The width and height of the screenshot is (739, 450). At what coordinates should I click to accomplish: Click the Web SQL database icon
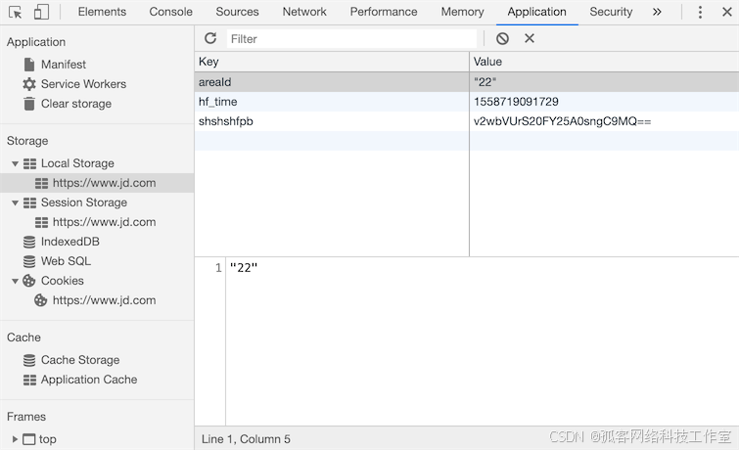[x=29, y=261]
